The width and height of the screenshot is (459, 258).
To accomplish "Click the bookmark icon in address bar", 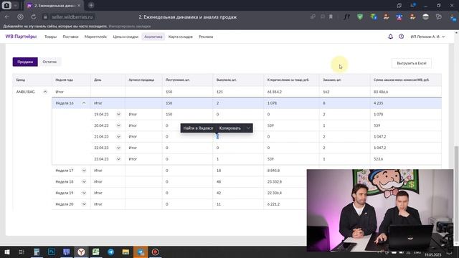I will tap(331, 17).
